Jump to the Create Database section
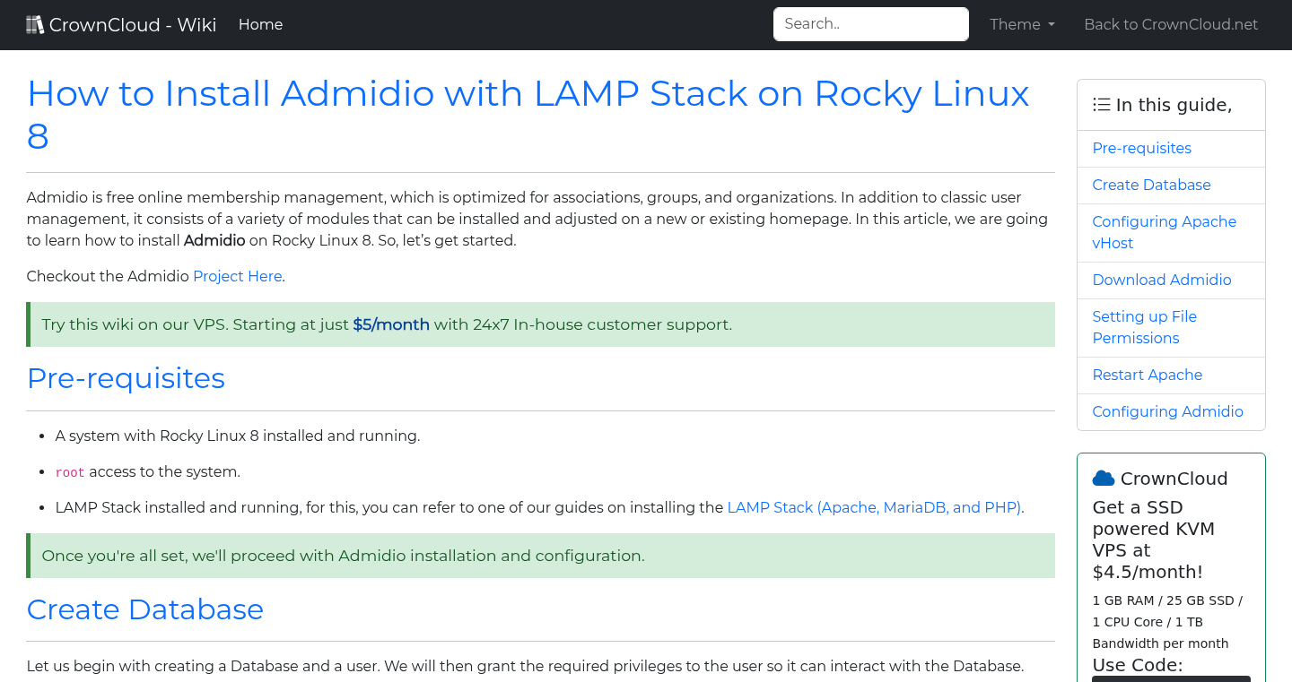This screenshot has height=682, width=1292. [1151, 185]
